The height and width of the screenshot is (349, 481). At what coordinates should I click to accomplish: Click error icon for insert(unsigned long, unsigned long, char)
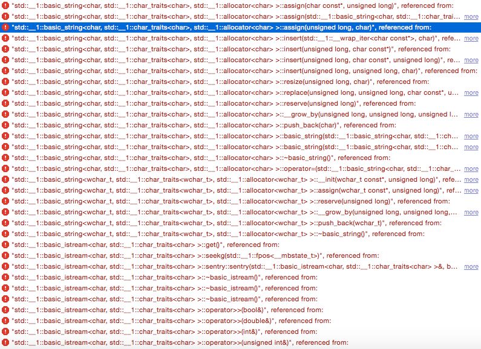pos(5,71)
